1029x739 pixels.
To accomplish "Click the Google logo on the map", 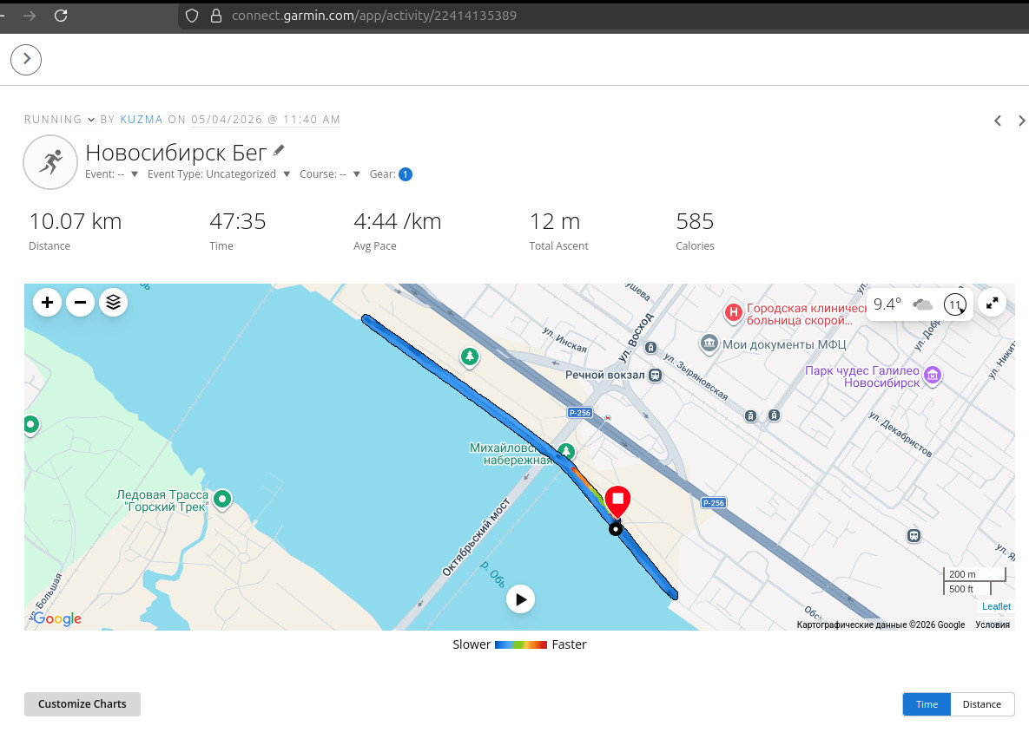I will click(56, 618).
